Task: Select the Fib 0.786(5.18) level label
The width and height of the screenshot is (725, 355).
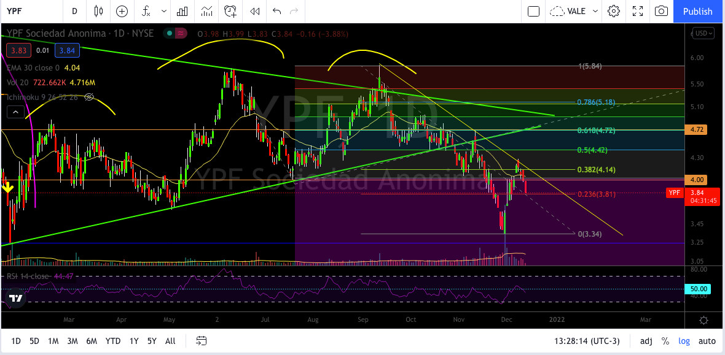Action: (x=597, y=102)
